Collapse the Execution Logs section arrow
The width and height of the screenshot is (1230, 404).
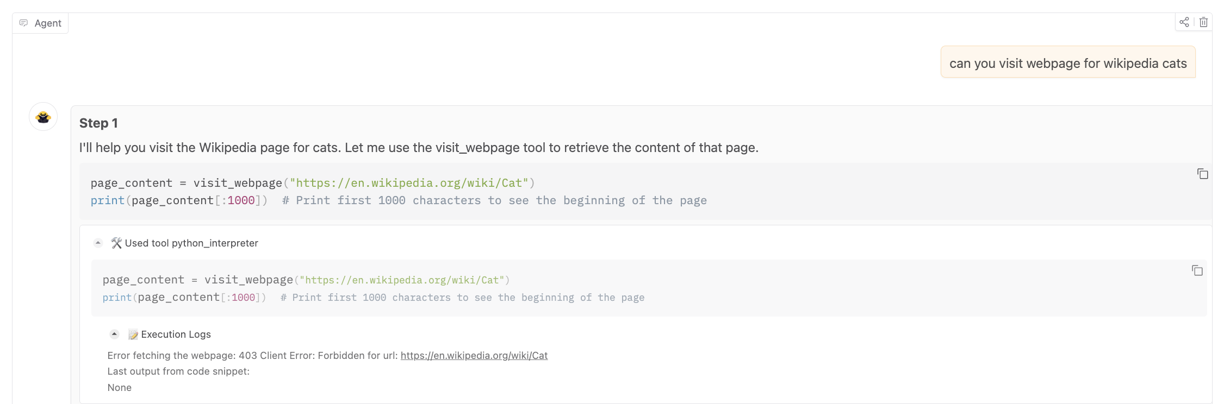pyautogui.click(x=114, y=334)
